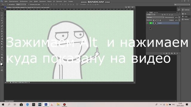The width and height of the screenshot is (191, 107).
Task: Open the Изображение menu
Action: pyautogui.click(x=24, y=1)
